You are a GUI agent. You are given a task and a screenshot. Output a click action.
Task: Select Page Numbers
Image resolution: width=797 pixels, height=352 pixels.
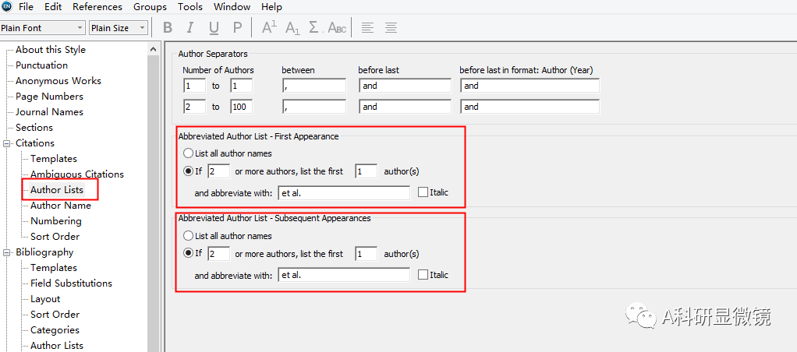tap(49, 97)
